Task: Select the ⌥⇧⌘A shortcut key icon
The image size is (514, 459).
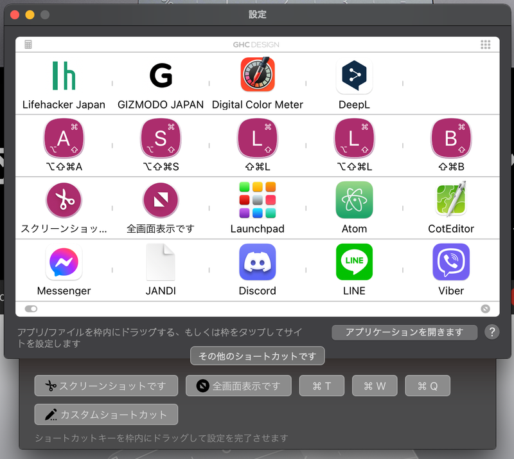Action: pyautogui.click(x=64, y=138)
